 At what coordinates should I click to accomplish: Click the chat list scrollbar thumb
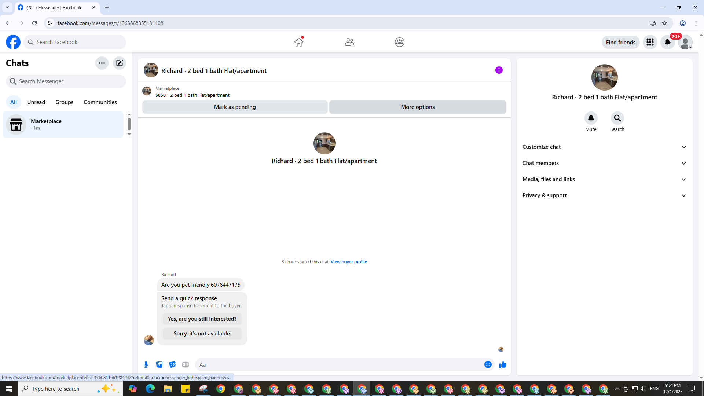click(x=129, y=124)
